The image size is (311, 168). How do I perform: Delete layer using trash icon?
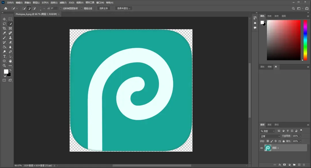point(304,165)
